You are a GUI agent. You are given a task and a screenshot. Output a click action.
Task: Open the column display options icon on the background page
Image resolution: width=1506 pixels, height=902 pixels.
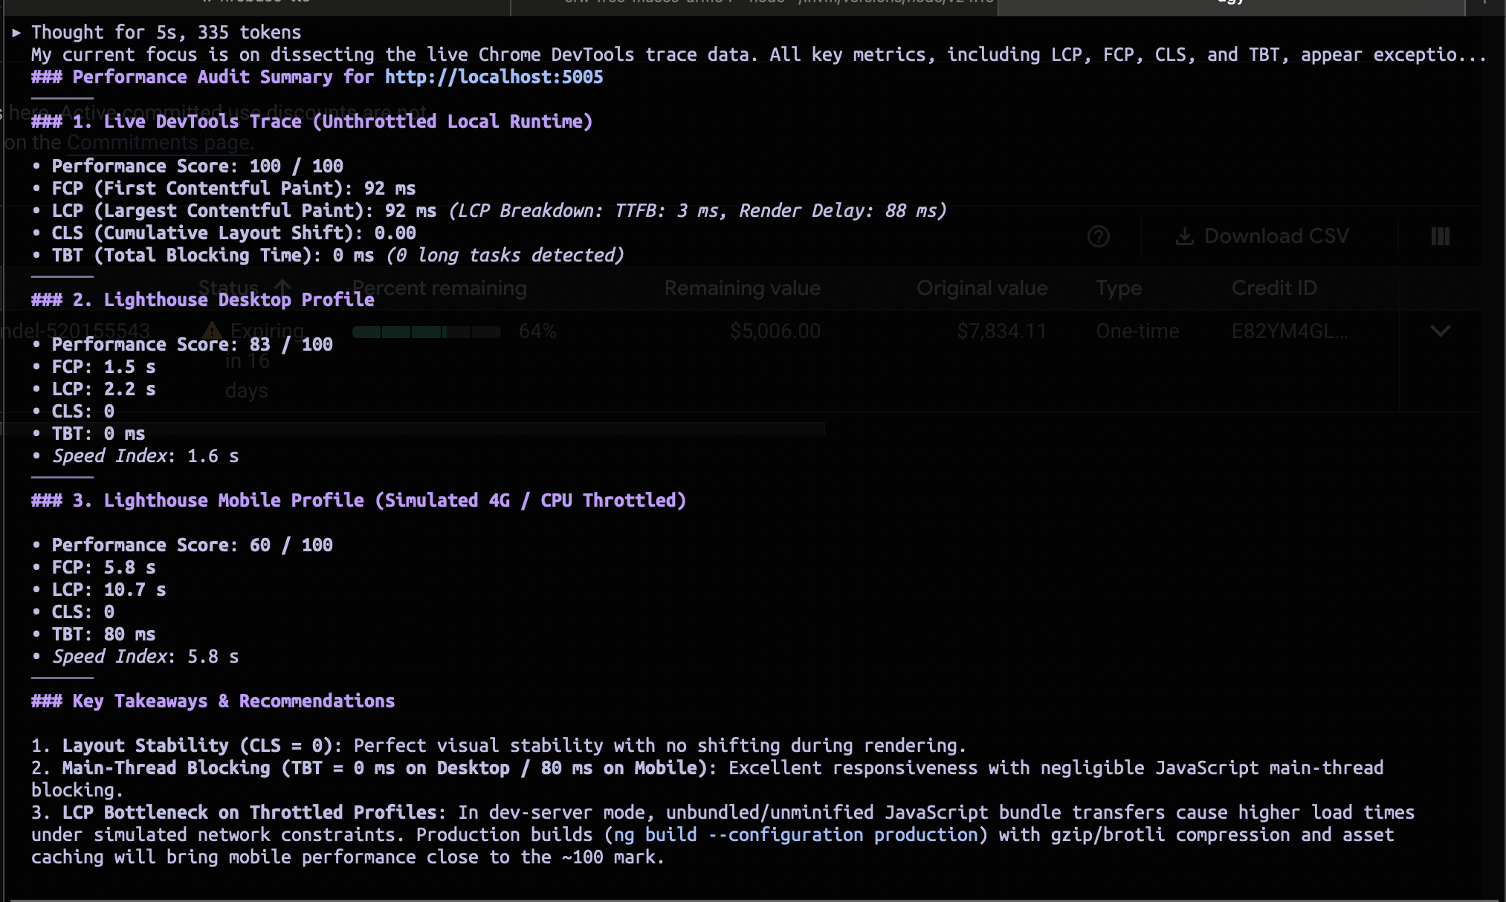coord(1440,236)
